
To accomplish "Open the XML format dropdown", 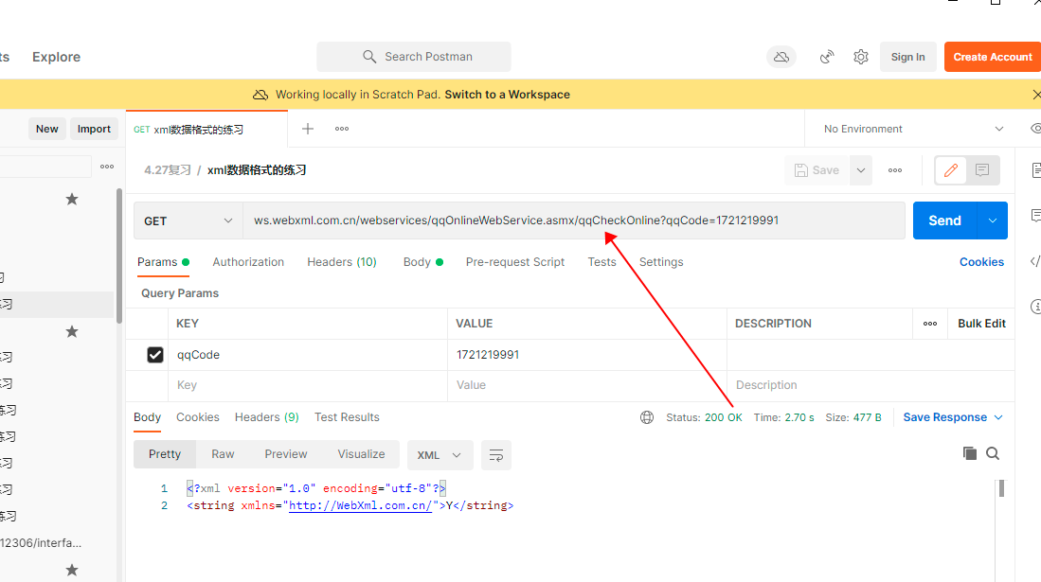I will 440,455.
